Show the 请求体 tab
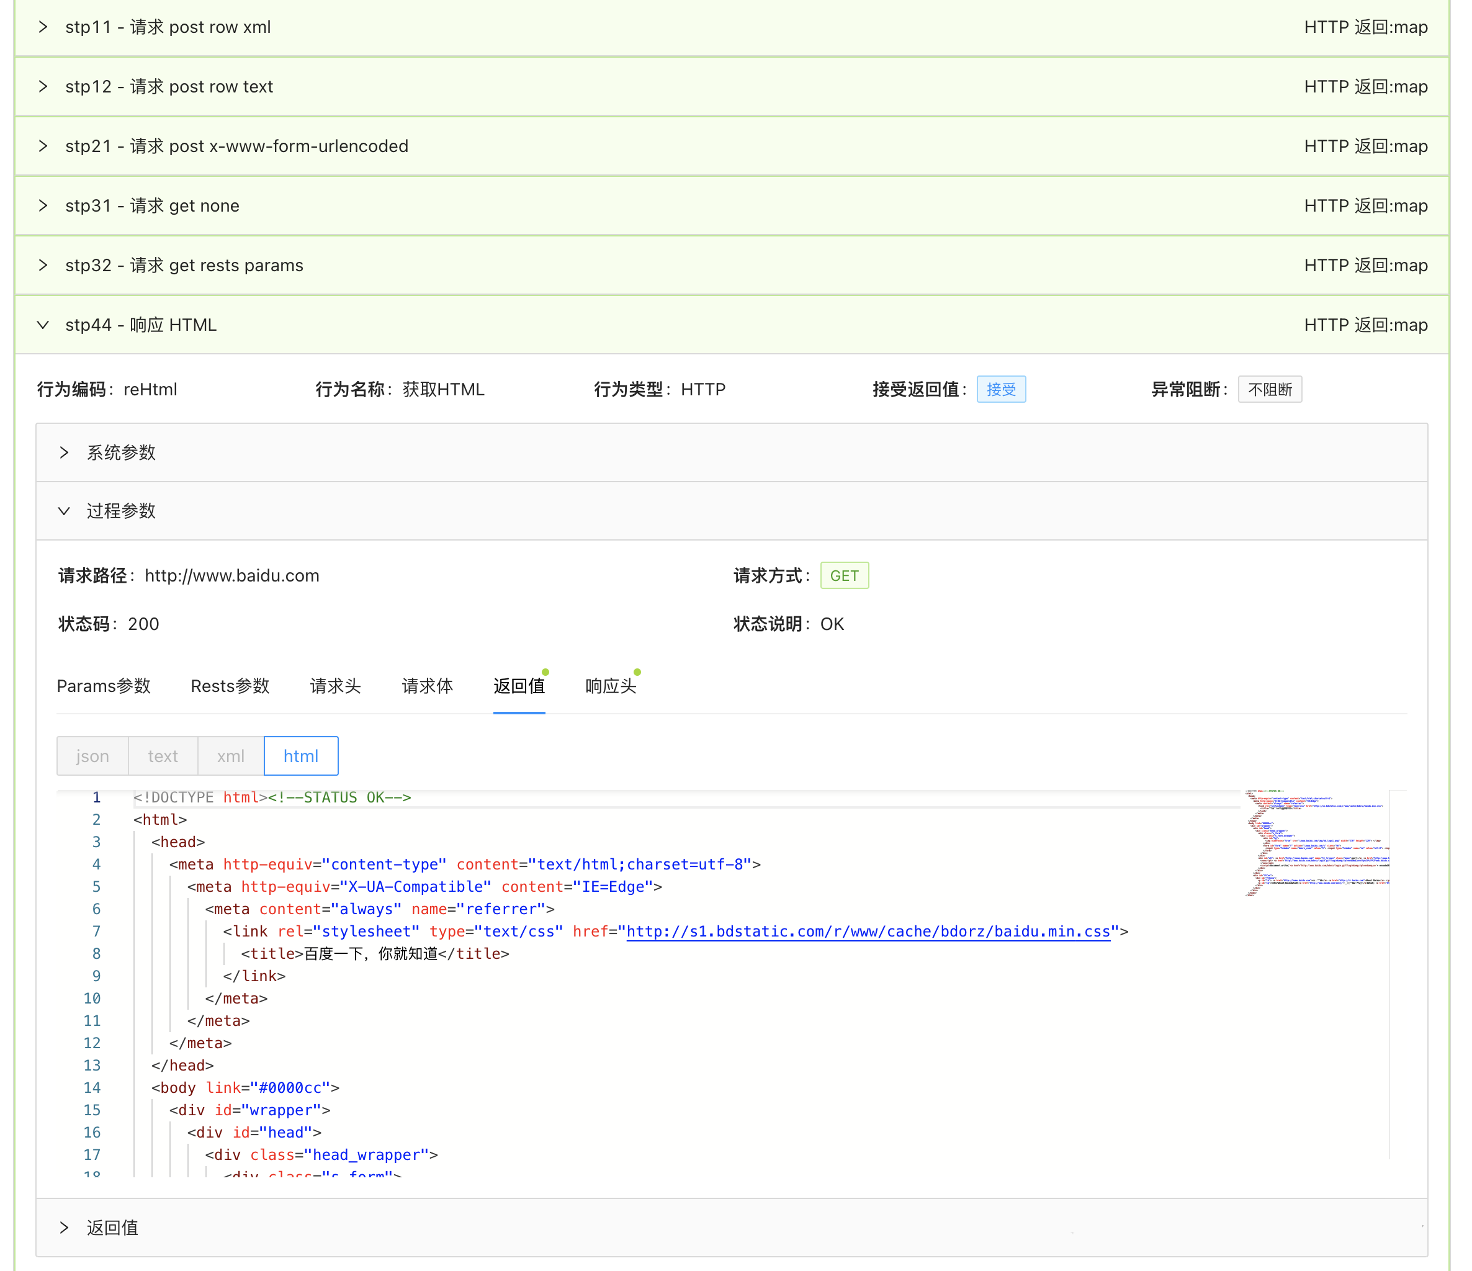This screenshot has height=1271, width=1472. tap(427, 686)
